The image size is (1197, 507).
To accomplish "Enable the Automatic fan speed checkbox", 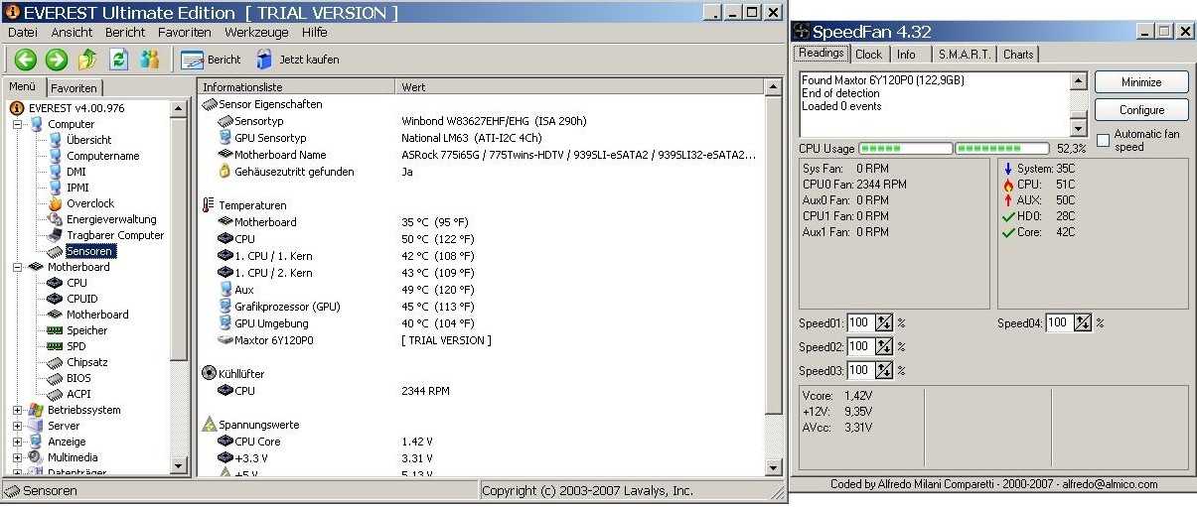I will point(1103,140).
